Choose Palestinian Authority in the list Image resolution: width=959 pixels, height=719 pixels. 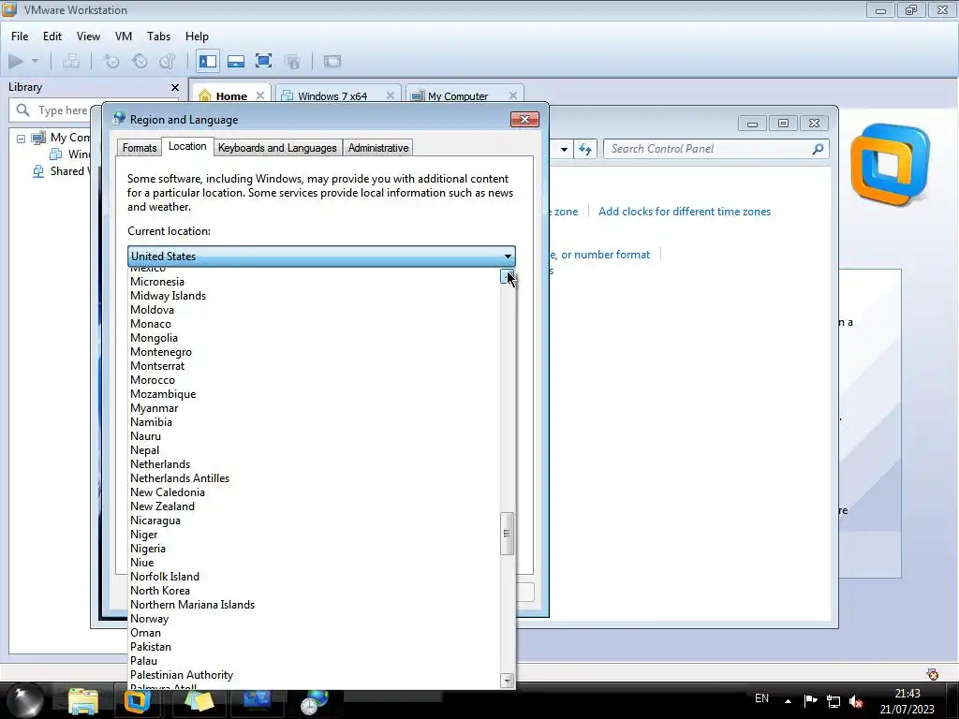coord(315,676)
